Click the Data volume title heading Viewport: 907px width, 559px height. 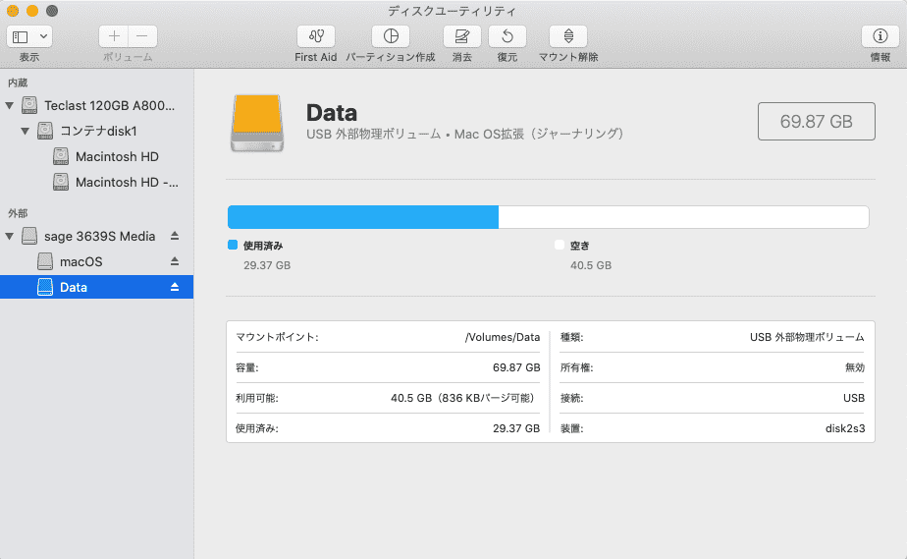pos(332,113)
